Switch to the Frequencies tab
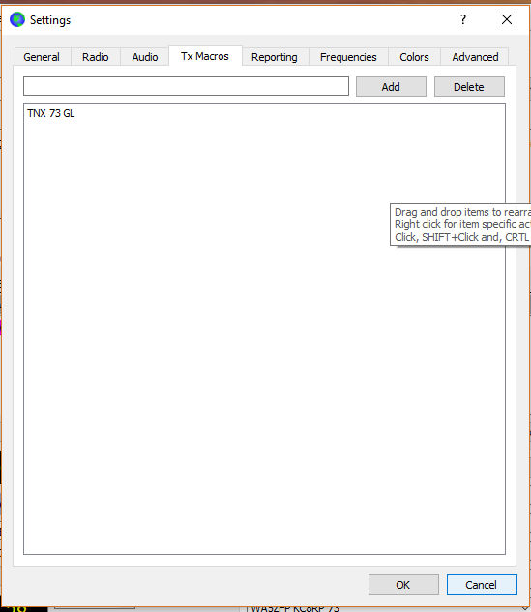The width and height of the screenshot is (531, 612). [348, 57]
